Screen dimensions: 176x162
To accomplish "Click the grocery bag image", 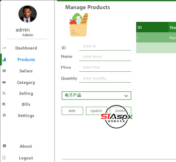I will [79, 25].
